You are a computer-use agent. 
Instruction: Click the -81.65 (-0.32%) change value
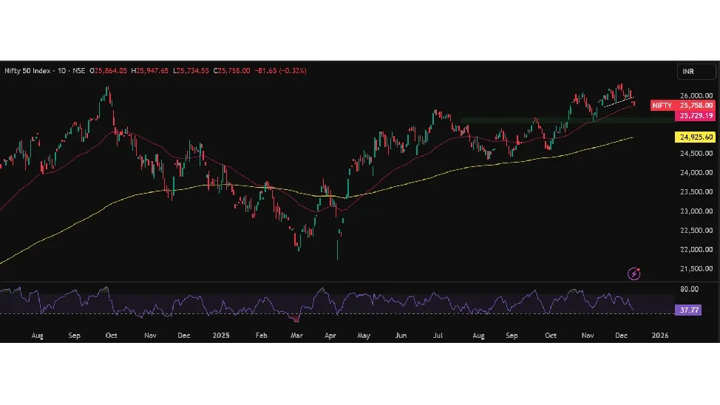pos(280,71)
